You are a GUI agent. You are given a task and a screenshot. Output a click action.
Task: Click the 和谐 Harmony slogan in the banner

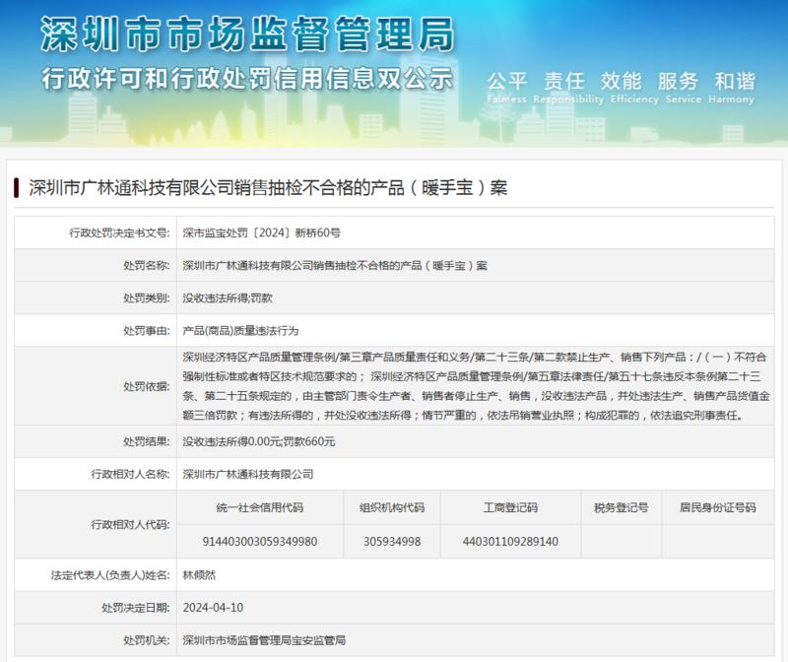(731, 87)
